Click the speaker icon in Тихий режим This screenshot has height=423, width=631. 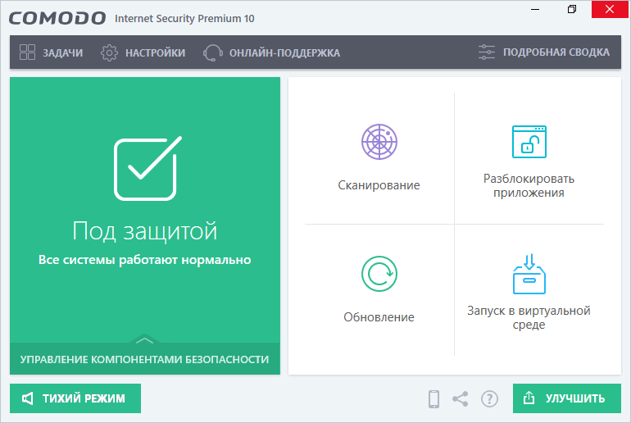[x=27, y=398]
